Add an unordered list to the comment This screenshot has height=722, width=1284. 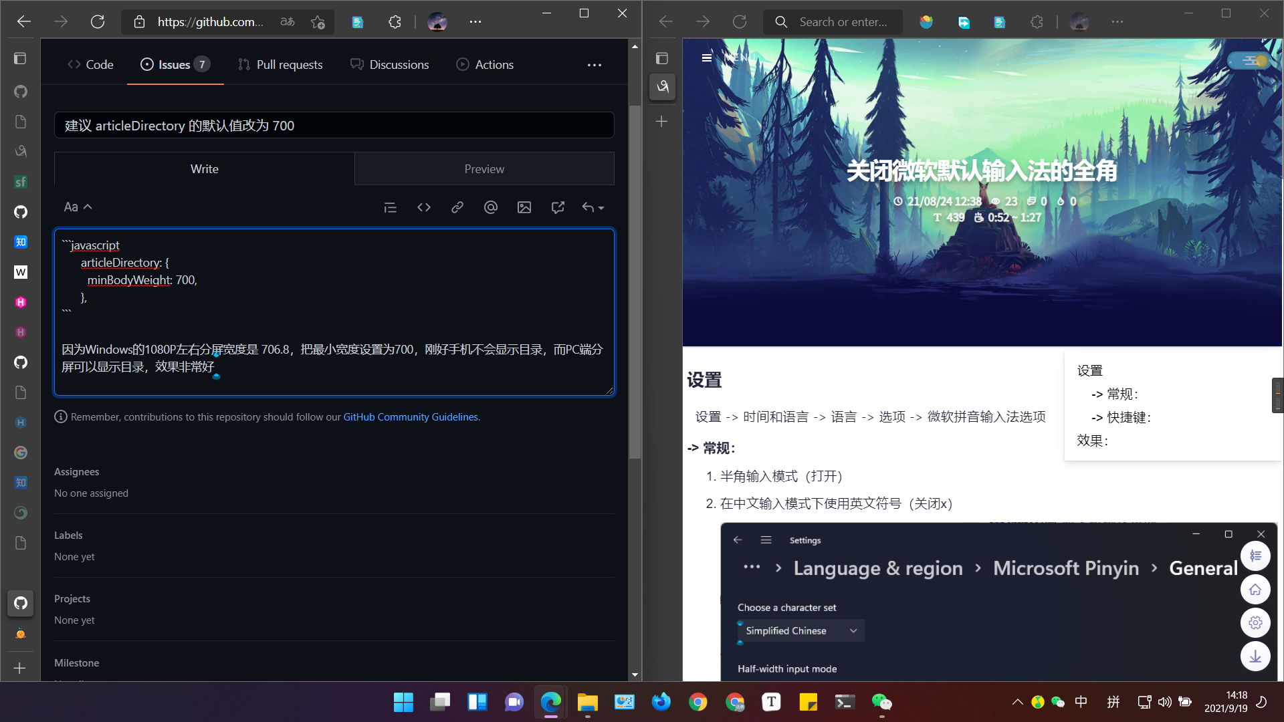tap(391, 207)
